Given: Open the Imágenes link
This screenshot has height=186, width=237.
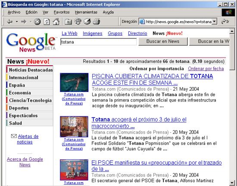Looking at the screenshot, I should tap(93, 34).
